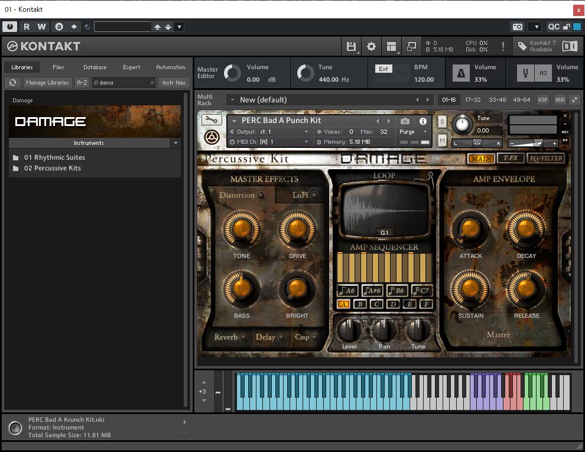Image resolution: width=585 pixels, height=452 pixels.
Task: Click the panic exclamation mark icon
Action: point(503,46)
